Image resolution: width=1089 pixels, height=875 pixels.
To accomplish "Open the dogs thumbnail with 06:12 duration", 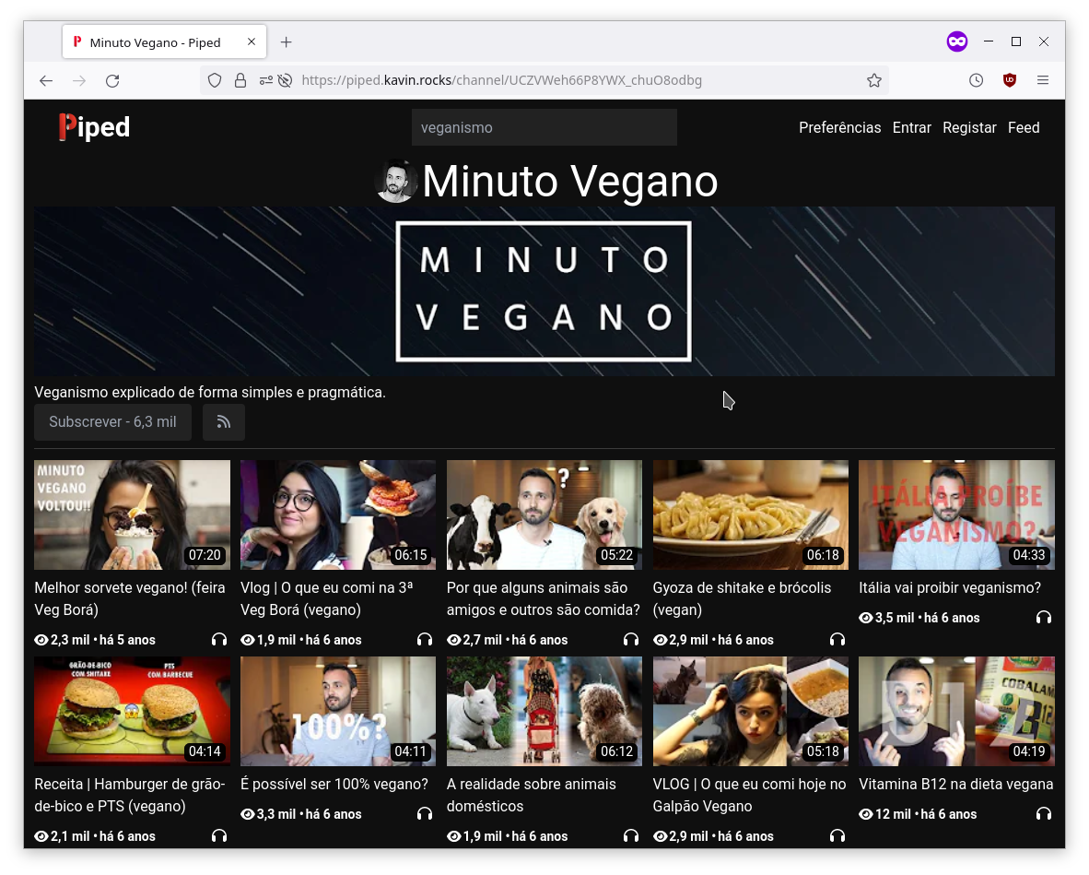I will pos(544,712).
